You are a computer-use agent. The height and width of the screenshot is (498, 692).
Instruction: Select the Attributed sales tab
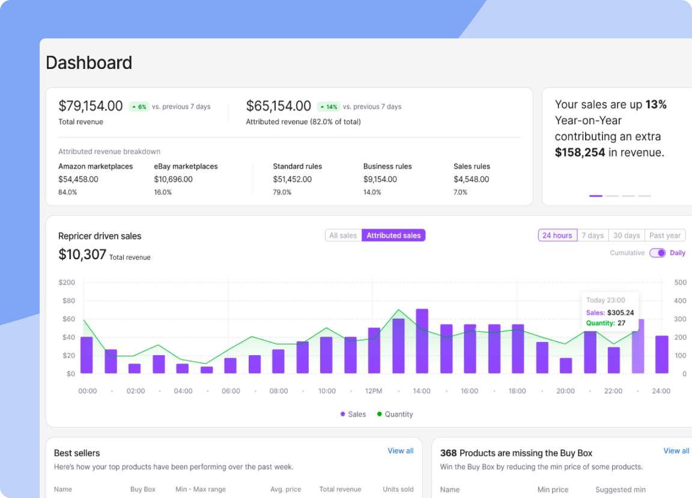tap(393, 235)
